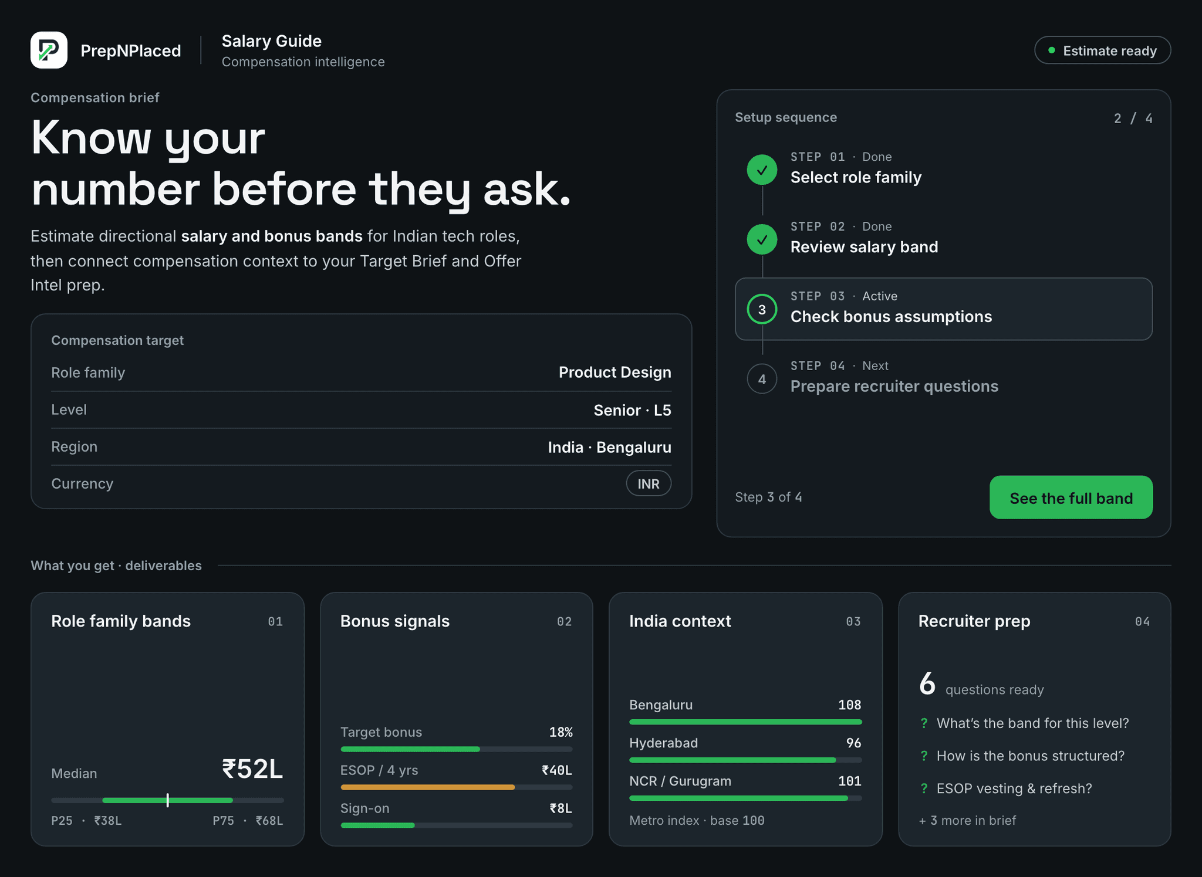Click the 'P25 · ₹38L' label
The image size is (1202, 877).
[86, 821]
